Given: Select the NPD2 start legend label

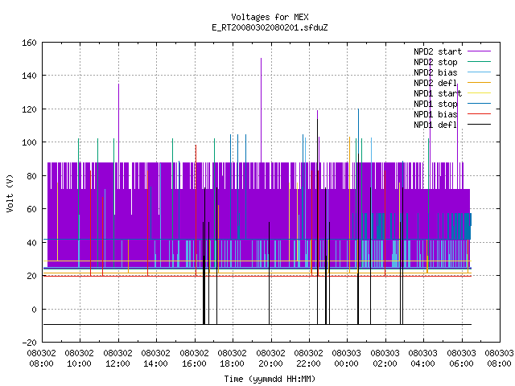Looking at the screenshot, I should (x=438, y=51).
